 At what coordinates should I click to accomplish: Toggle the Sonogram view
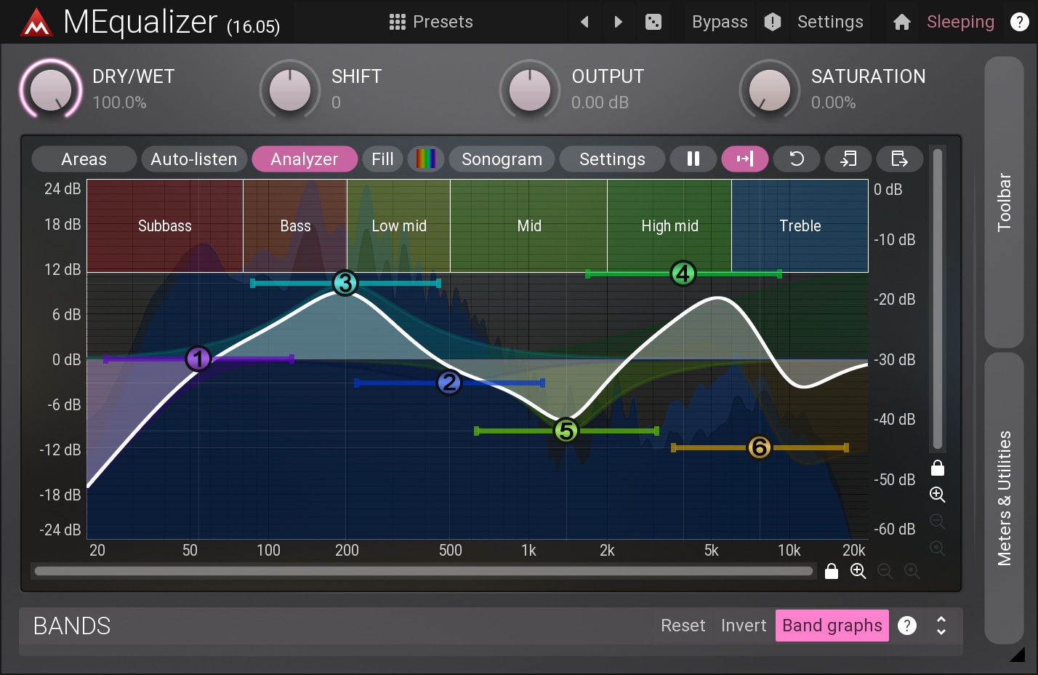point(502,159)
